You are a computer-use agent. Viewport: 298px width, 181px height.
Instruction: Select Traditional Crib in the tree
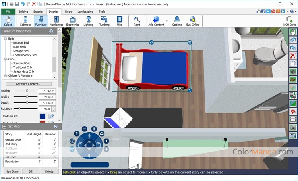point(22,67)
